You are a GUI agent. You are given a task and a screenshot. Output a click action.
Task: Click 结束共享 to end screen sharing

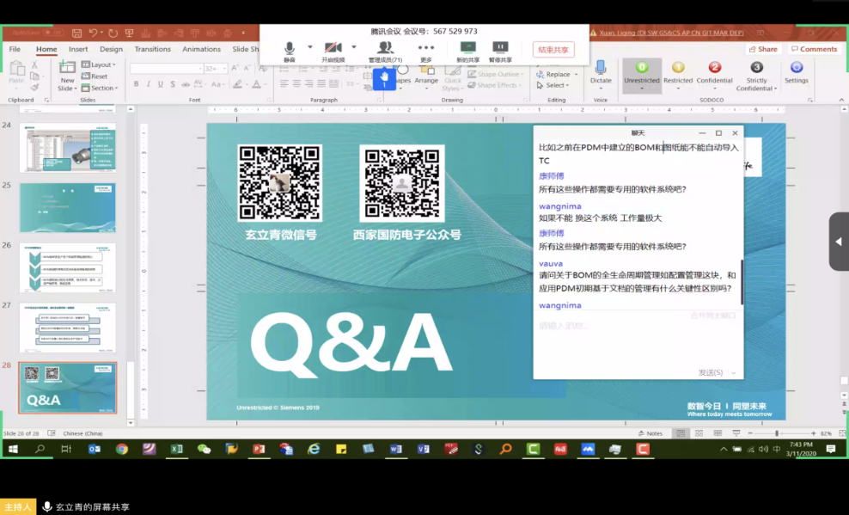point(553,49)
